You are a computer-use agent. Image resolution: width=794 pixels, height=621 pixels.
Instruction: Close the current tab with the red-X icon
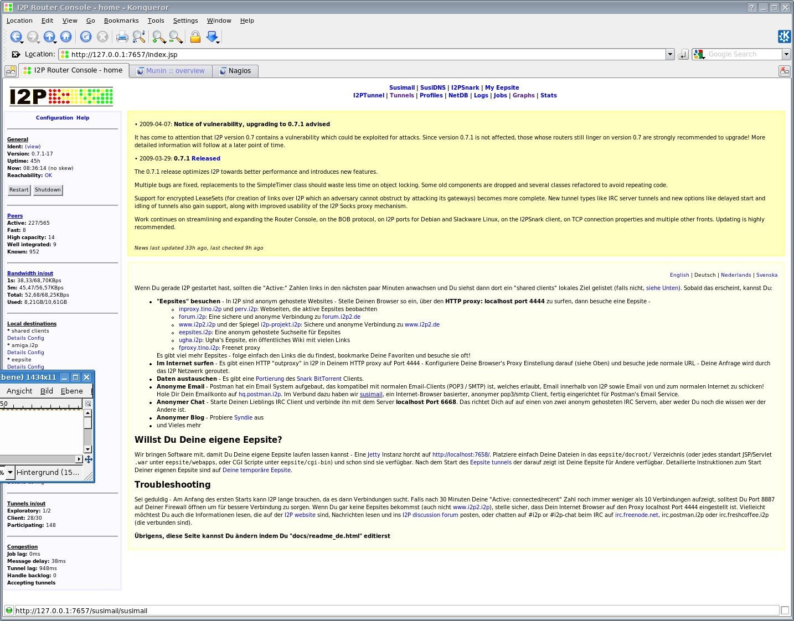coord(784,71)
